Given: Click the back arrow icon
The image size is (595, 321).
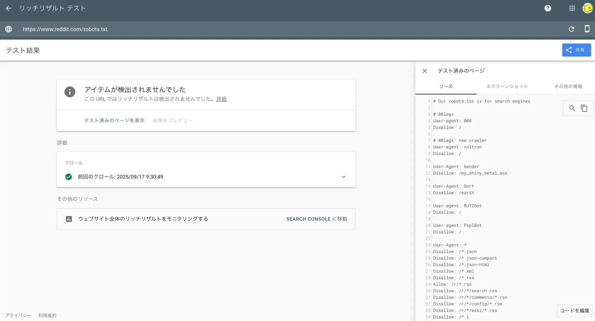Looking at the screenshot, I should tap(8, 8).
